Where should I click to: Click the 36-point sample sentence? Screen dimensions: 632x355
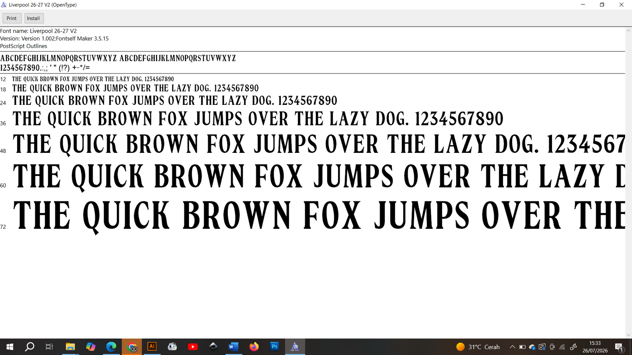[258, 119]
